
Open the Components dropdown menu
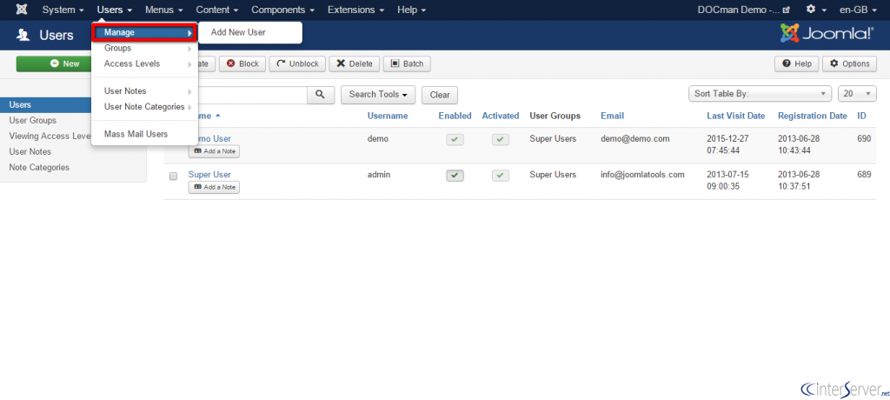point(283,10)
